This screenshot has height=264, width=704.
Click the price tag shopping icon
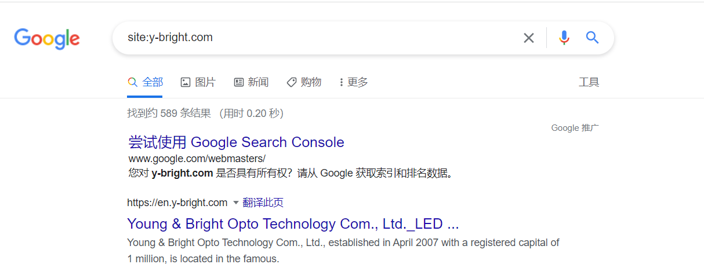292,82
